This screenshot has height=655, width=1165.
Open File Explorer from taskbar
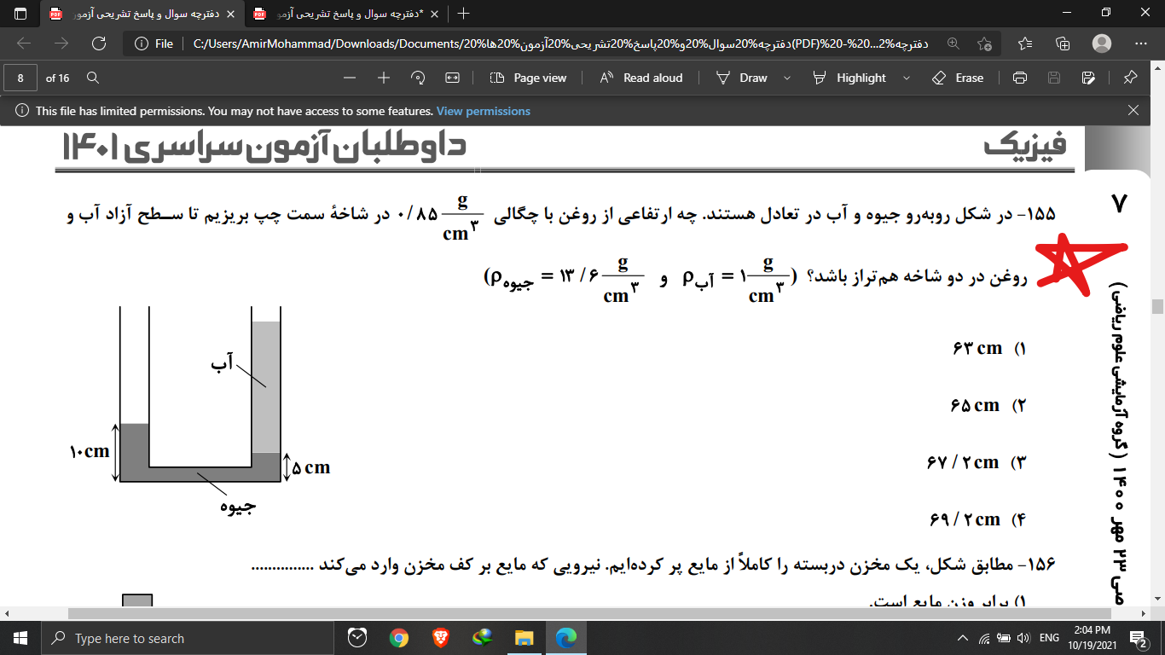pos(524,638)
